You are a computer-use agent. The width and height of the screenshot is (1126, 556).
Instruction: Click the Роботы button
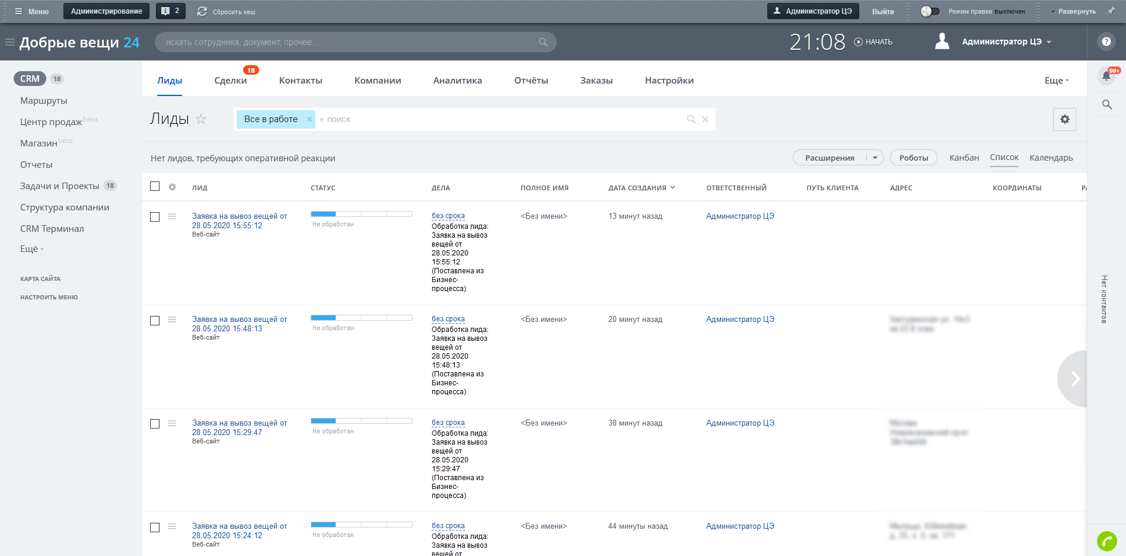913,158
